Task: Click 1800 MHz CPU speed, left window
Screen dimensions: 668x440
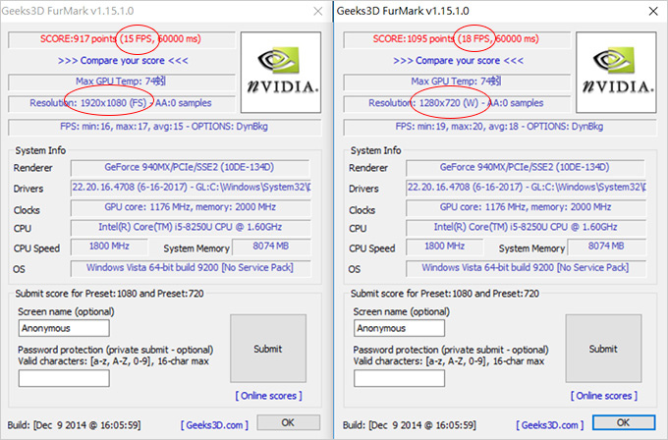Action: click(x=109, y=247)
